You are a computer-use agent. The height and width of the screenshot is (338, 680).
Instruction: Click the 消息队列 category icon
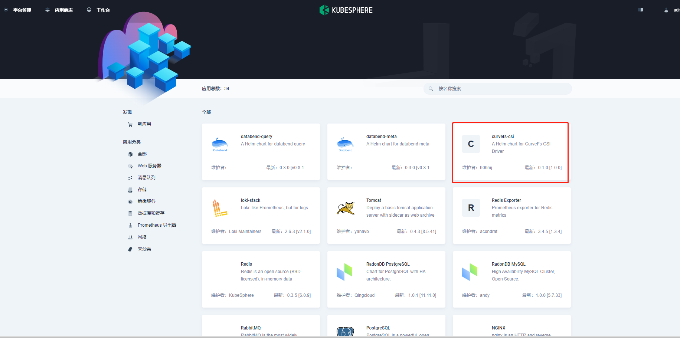(130, 178)
